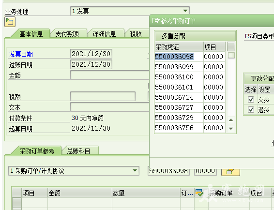Click the layout tree icon below 业务处理
This screenshot has width=274, height=210.
[x=10, y=22]
